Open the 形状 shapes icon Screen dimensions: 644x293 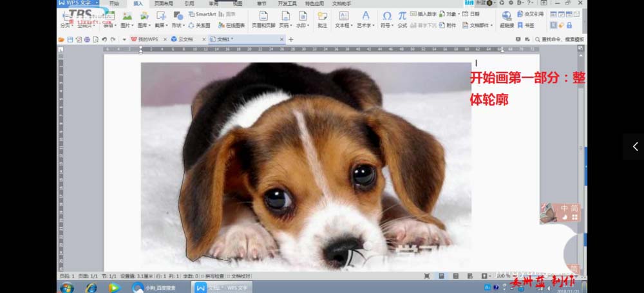pos(178,16)
